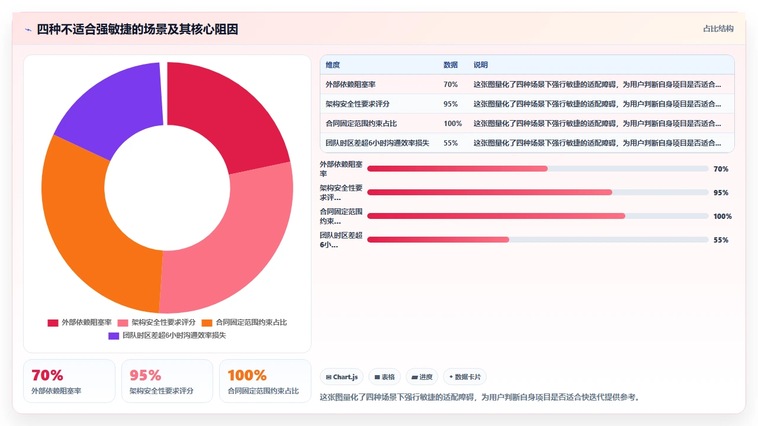This screenshot has width=758, height=426.
Task: Click the 55% label beside fourth progress bar
Action: [721, 240]
